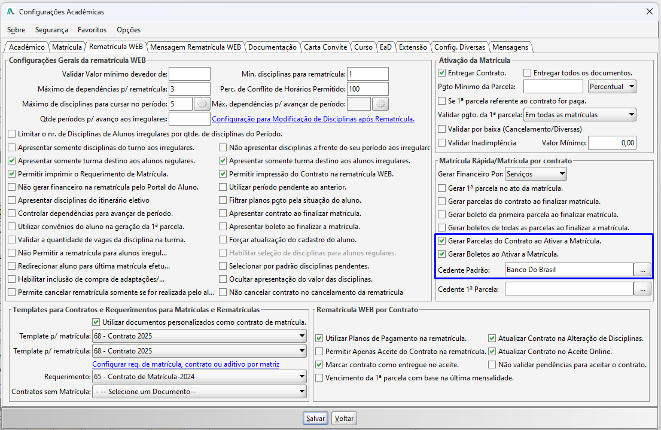Viewport: 661px width, 430px height.
Task: Uncheck Gerar Parcelas do Contrato ao Ativar a Matrícula
Action: 442,241
